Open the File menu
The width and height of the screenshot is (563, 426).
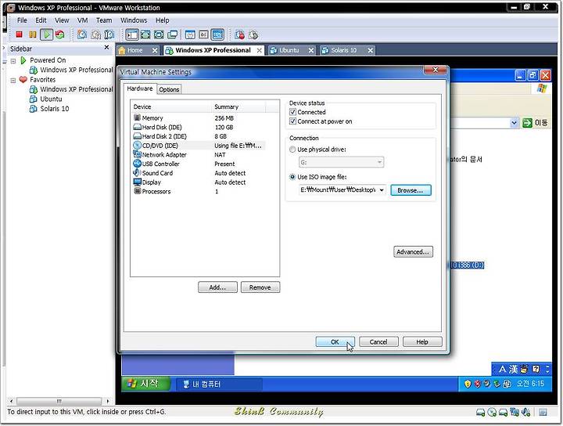(x=22, y=20)
